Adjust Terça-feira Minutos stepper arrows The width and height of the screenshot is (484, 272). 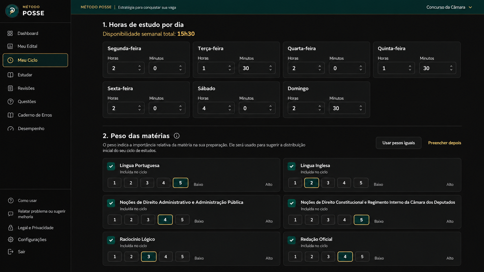[x=270, y=68]
